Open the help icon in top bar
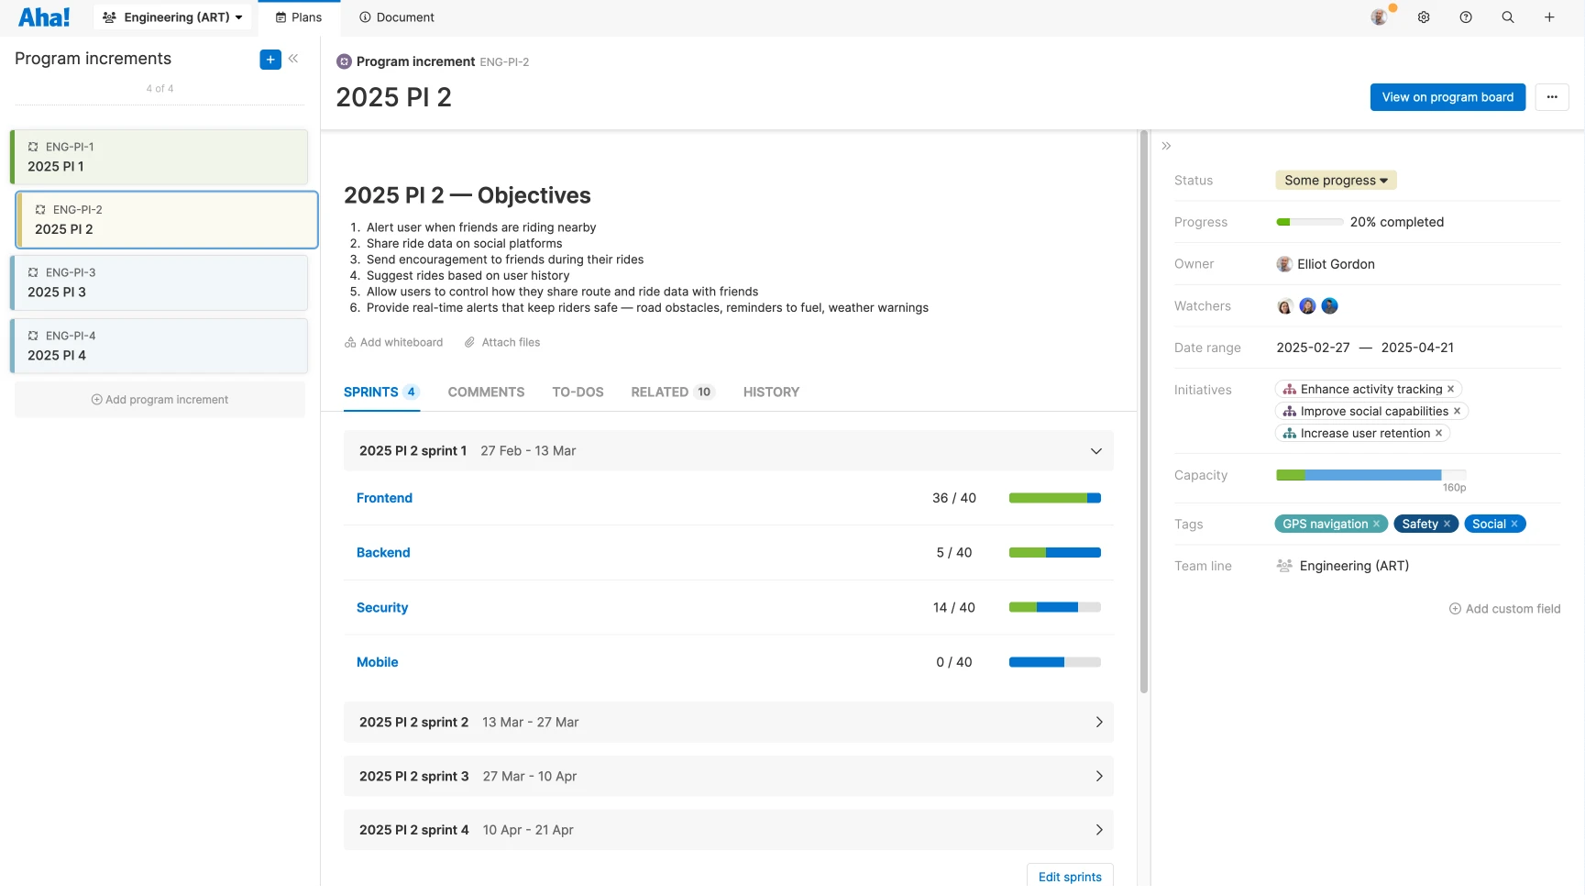Viewport: 1585px width, 895px height. (x=1465, y=17)
